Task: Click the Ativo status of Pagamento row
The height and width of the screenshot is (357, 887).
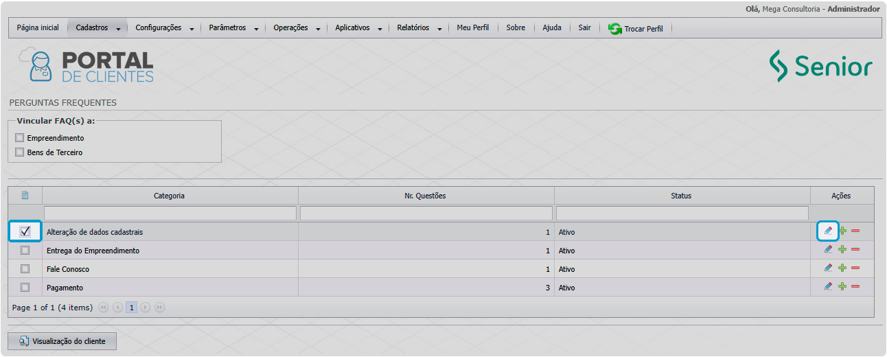Action: [x=567, y=288]
